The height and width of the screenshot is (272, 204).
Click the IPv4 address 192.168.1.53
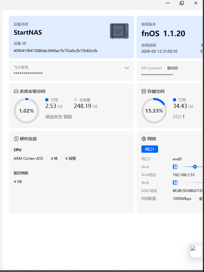[184, 175]
